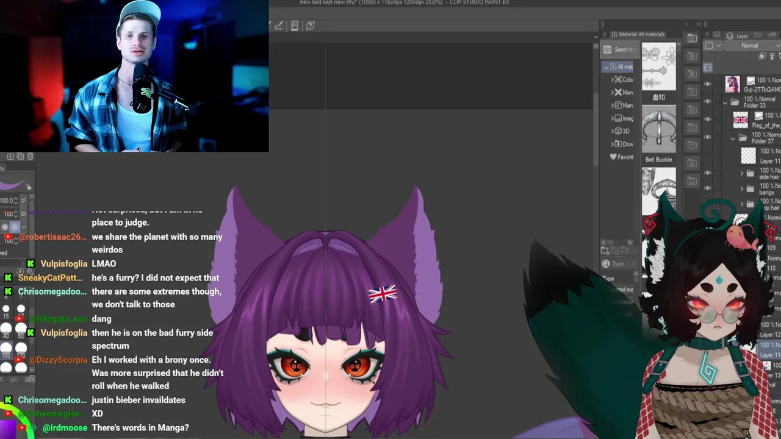The height and width of the screenshot is (439, 781).
Task: Open the Material: All materials tab
Action: [637, 34]
